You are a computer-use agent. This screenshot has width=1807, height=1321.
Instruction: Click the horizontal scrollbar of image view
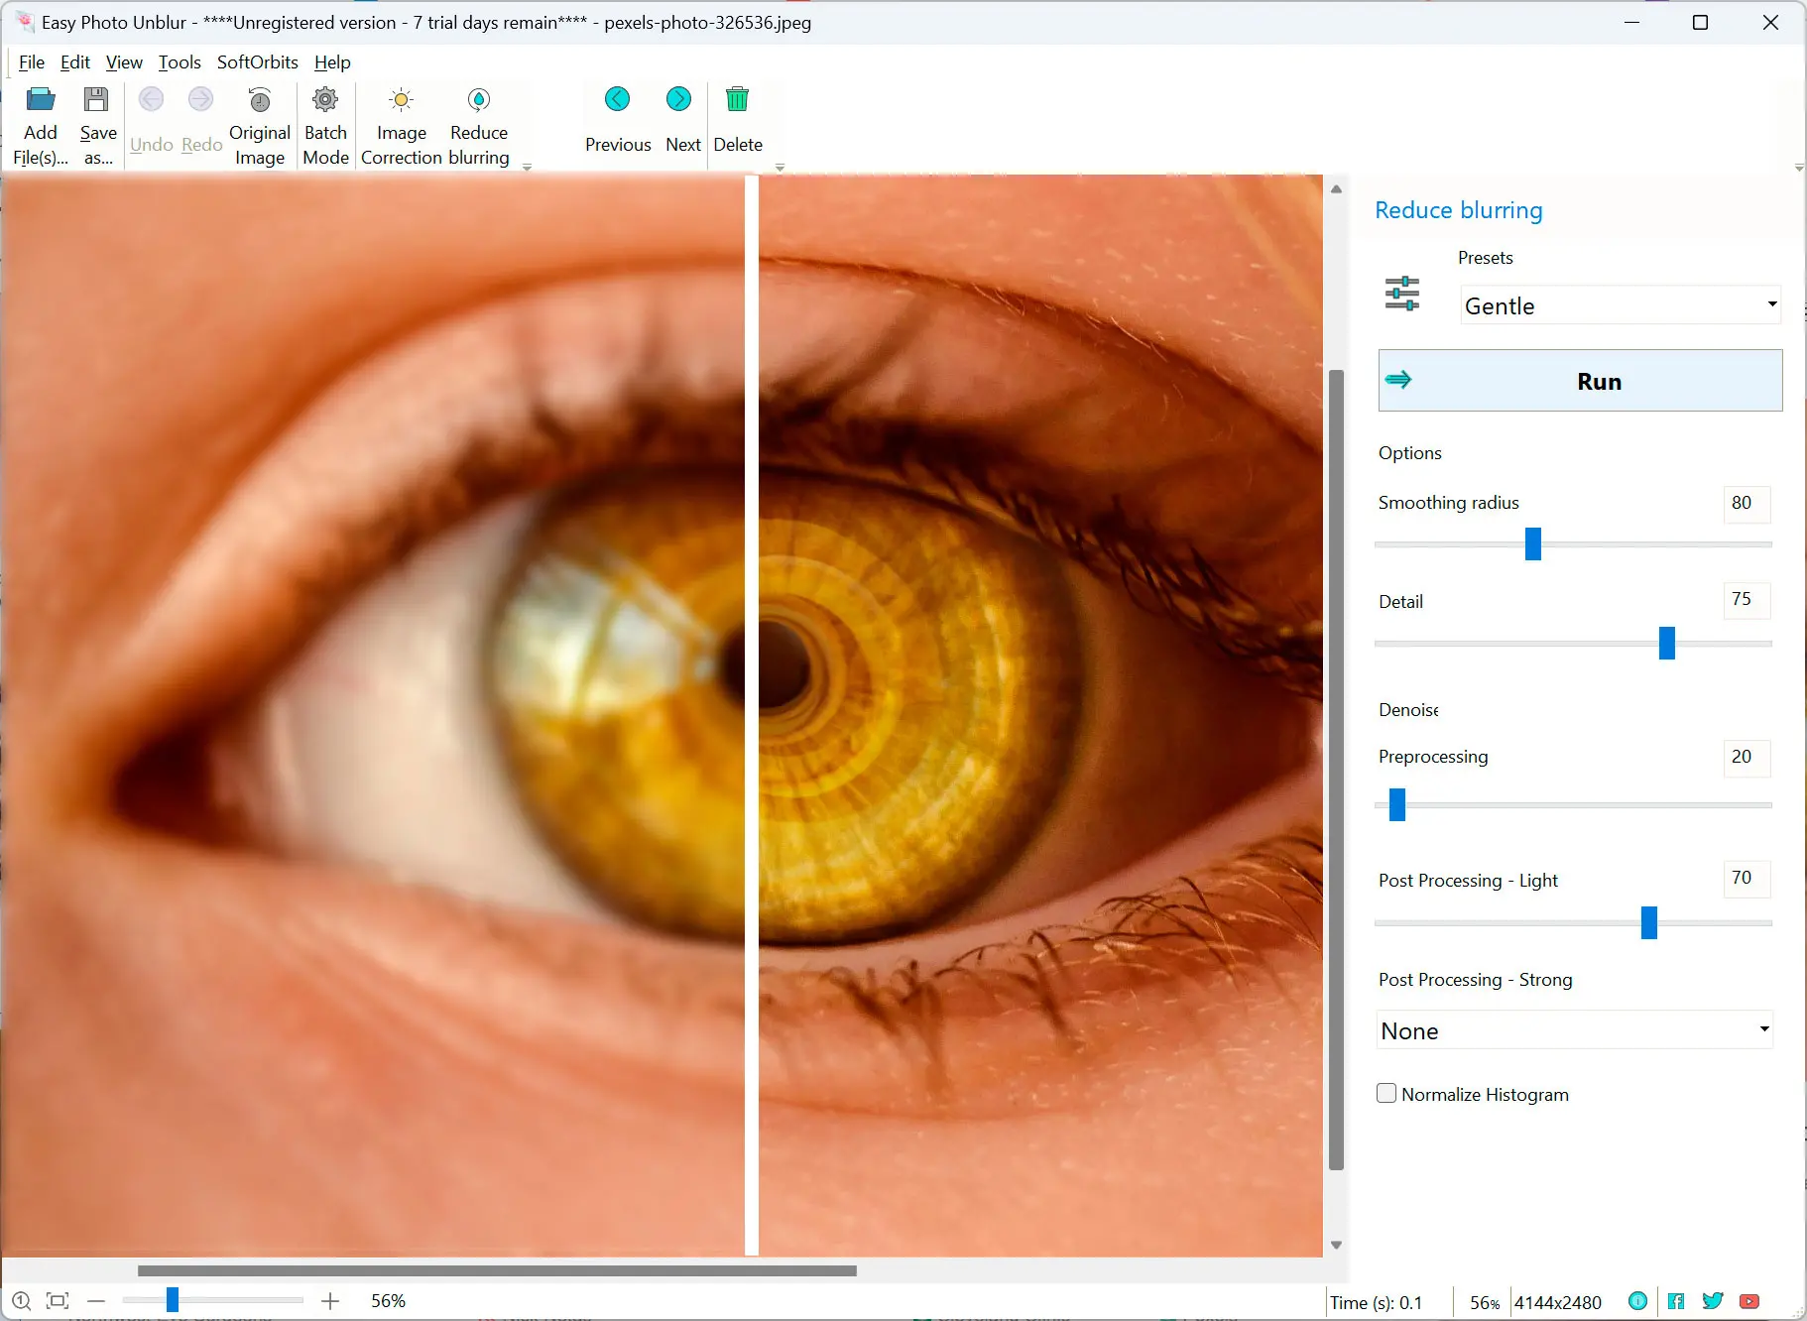[497, 1270]
